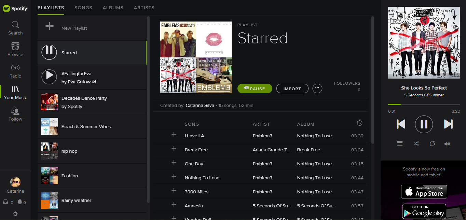
Task: Switch to the Songs tab
Action: (83, 8)
